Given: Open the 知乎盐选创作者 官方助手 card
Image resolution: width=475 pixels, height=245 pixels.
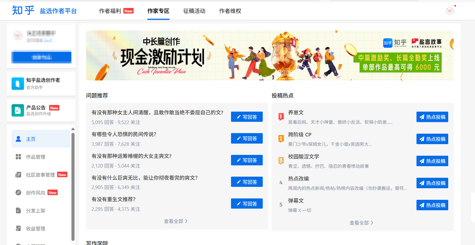Looking at the screenshot, I should point(41,83).
